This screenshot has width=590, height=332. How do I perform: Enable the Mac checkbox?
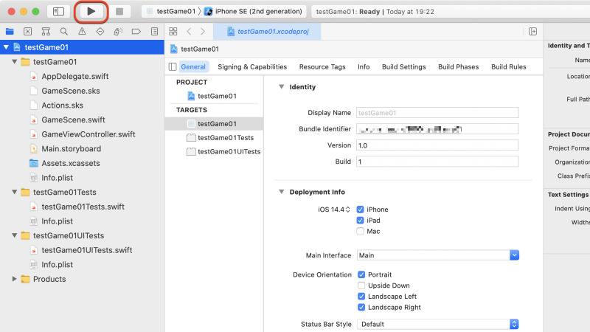pos(361,232)
